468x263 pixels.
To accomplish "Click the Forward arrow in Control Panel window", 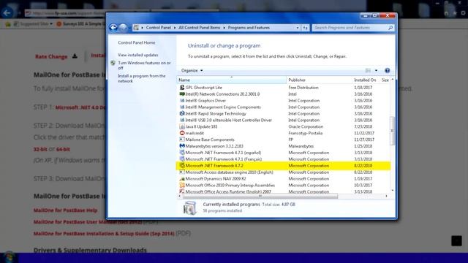I will [123, 28].
